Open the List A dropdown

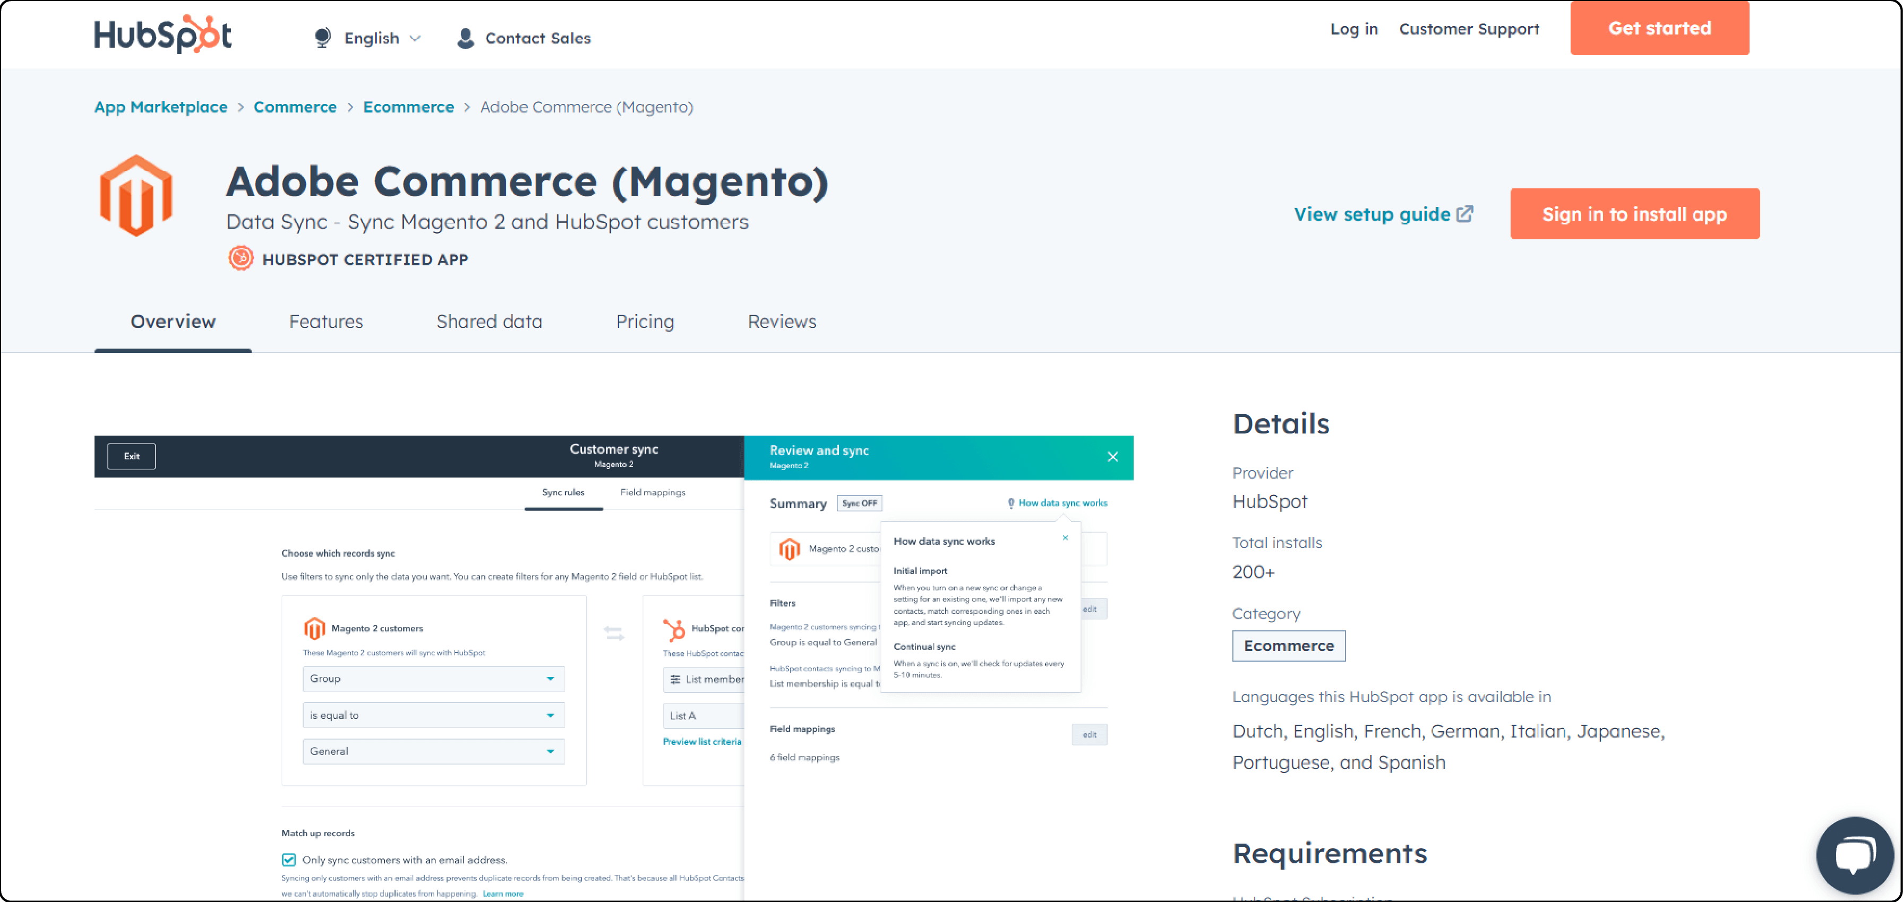pyautogui.click(x=704, y=716)
